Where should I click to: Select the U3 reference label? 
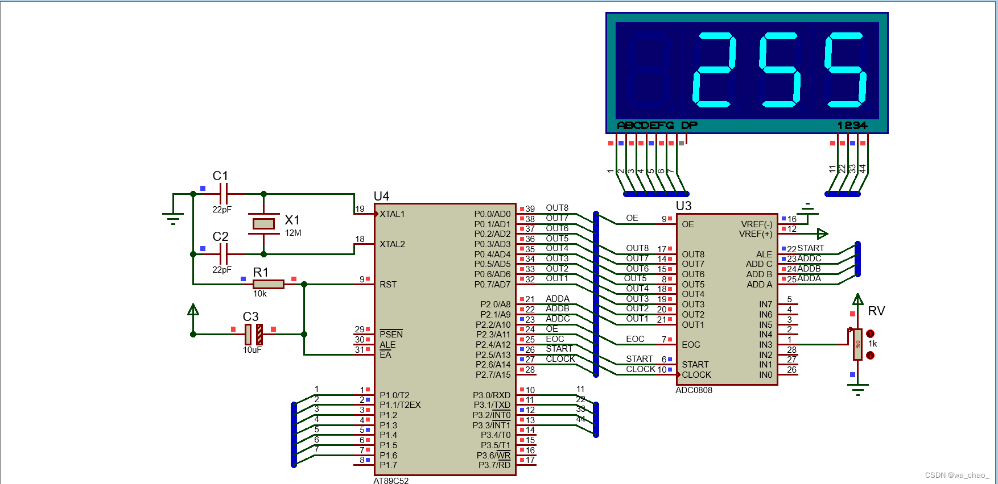coord(683,206)
